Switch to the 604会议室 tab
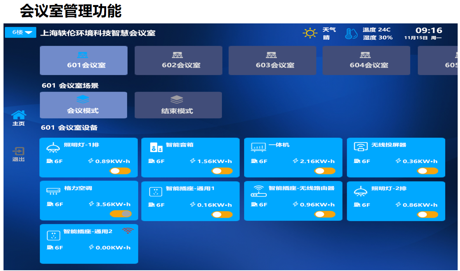 [366, 60]
